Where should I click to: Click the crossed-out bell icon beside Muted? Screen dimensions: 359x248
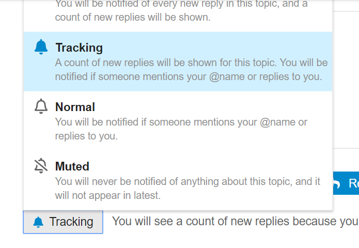pyautogui.click(x=41, y=165)
